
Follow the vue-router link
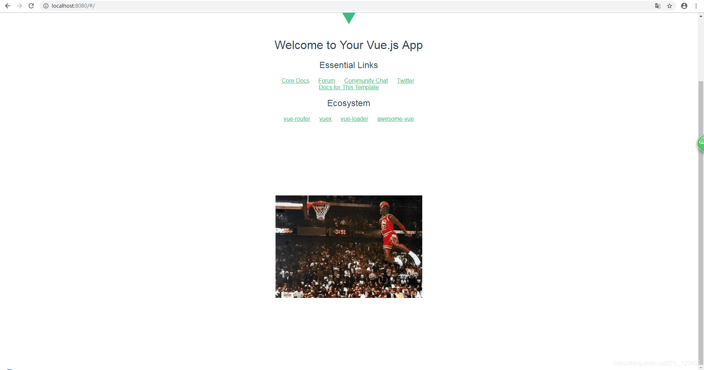(x=297, y=119)
